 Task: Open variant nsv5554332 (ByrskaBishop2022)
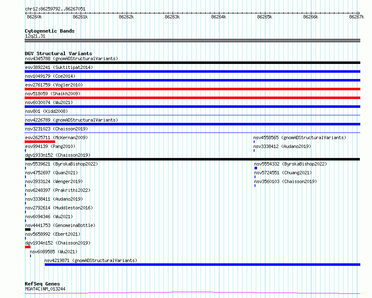[x=290, y=164]
